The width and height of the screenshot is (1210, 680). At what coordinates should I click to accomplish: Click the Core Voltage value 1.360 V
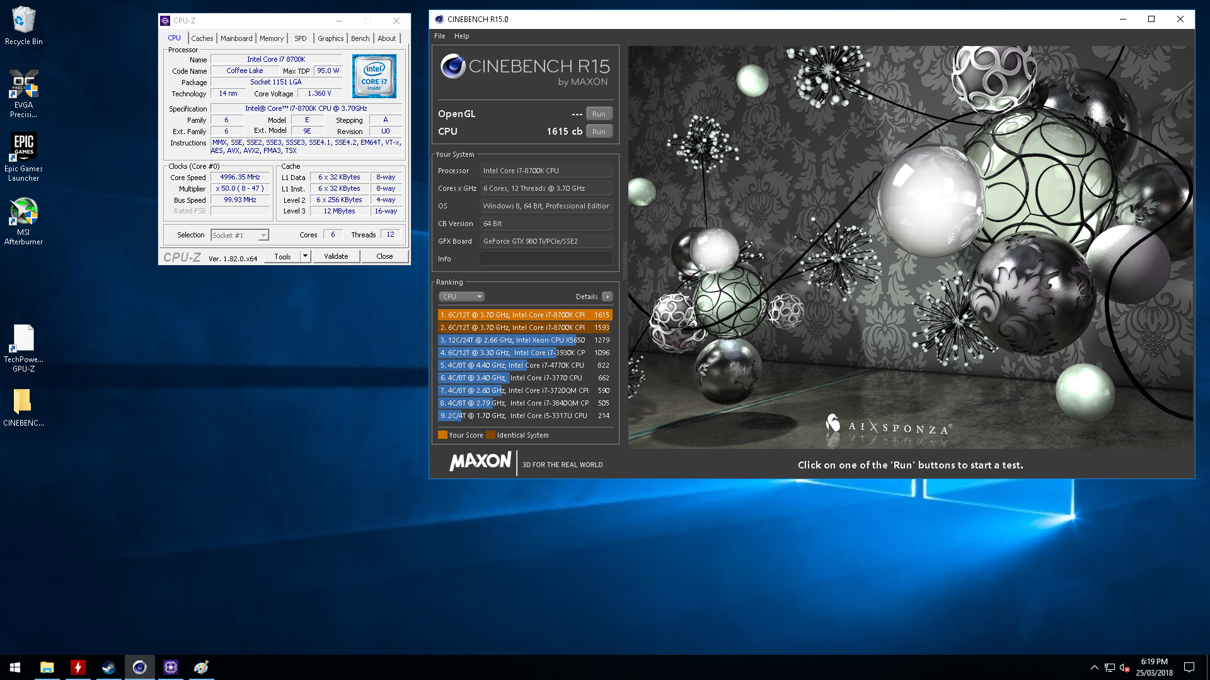tap(319, 93)
